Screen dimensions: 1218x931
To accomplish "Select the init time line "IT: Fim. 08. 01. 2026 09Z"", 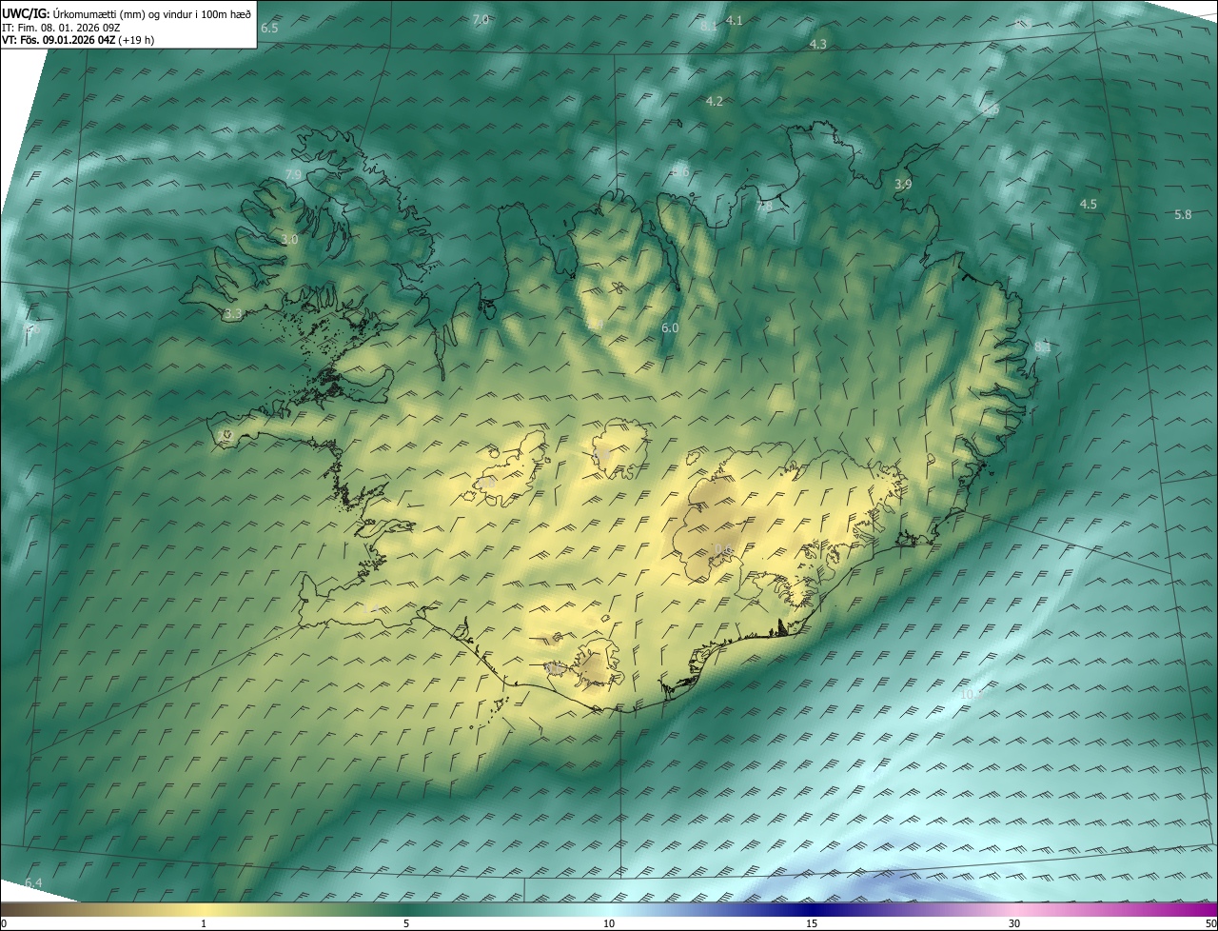I will [62, 27].
